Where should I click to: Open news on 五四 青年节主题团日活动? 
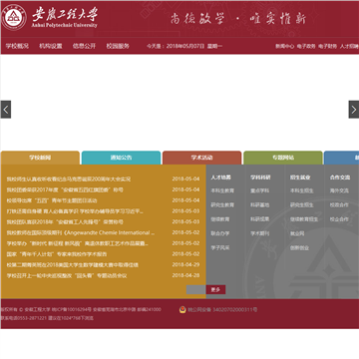(52, 200)
